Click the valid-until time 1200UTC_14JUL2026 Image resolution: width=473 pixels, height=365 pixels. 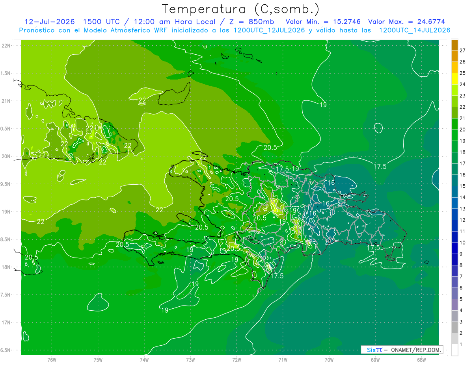pyautogui.click(x=415, y=30)
